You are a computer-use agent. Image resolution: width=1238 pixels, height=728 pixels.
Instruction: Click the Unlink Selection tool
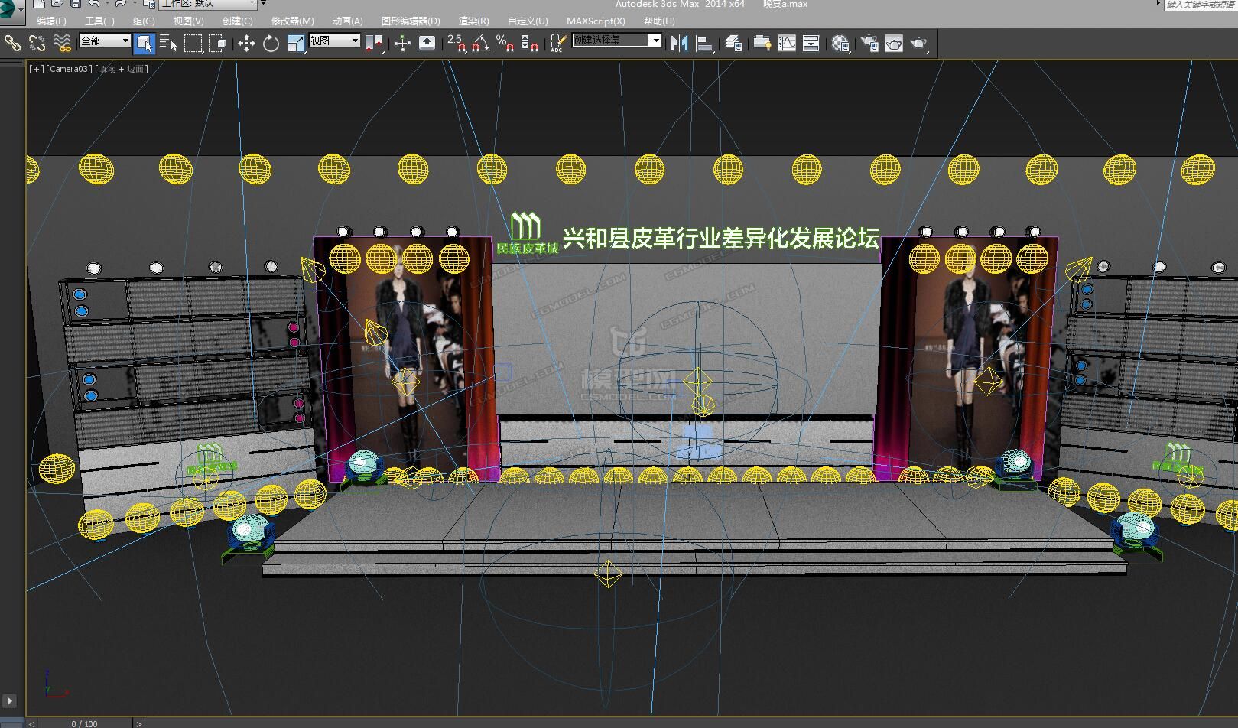(x=37, y=44)
